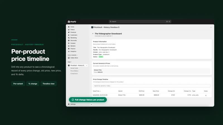Open Price History sub-item
Screen dimensions: 223x125
(x=74, y=71)
